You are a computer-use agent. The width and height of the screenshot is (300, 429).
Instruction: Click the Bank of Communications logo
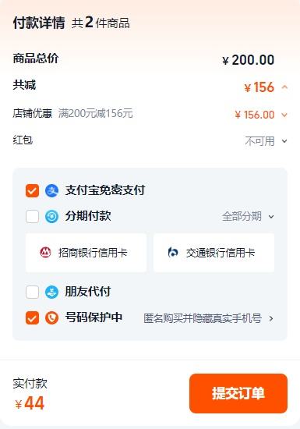pos(173,252)
